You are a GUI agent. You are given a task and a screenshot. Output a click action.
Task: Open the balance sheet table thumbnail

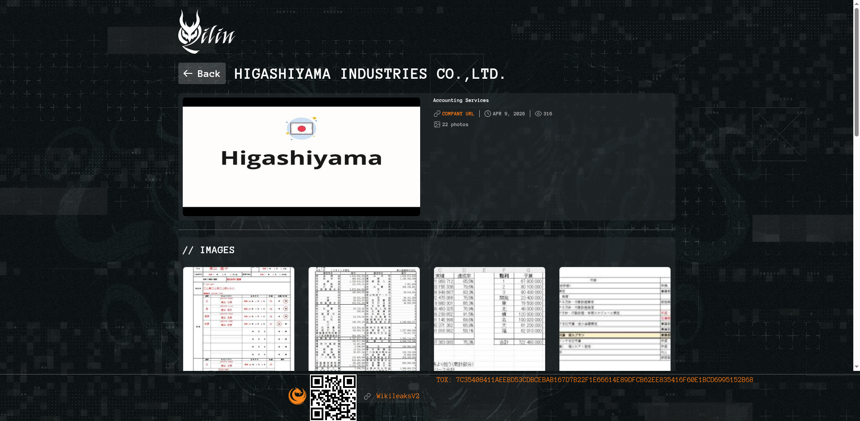coord(364,319)
